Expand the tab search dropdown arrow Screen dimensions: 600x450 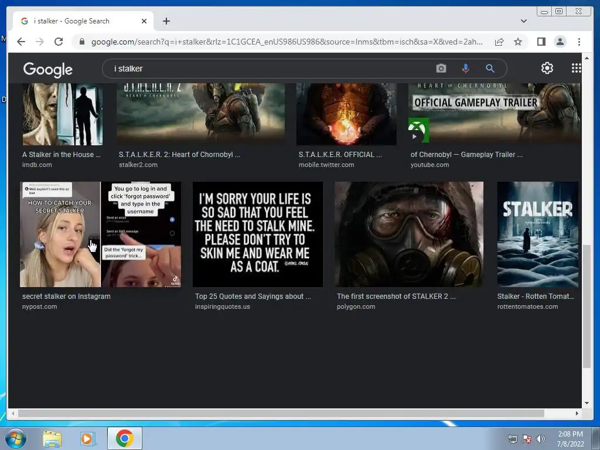pyautogui.click(x=523, y=21)
